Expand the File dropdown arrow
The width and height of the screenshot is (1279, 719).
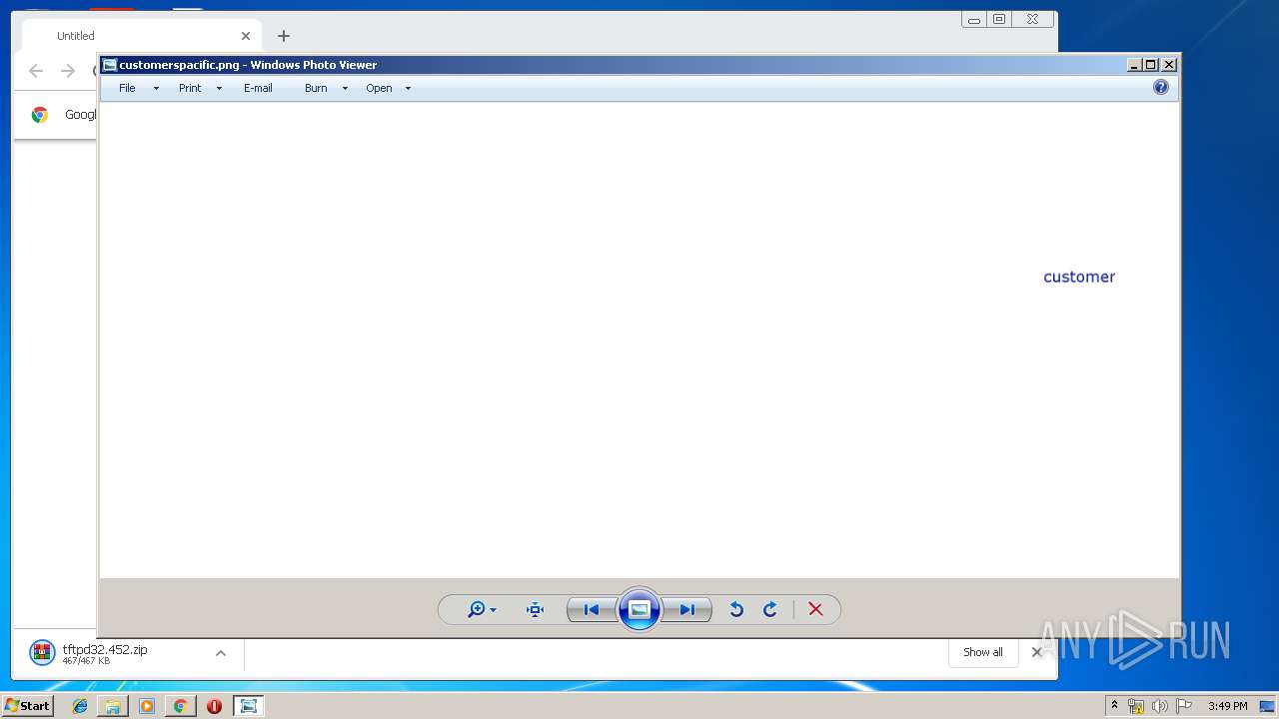pos(156,88)
